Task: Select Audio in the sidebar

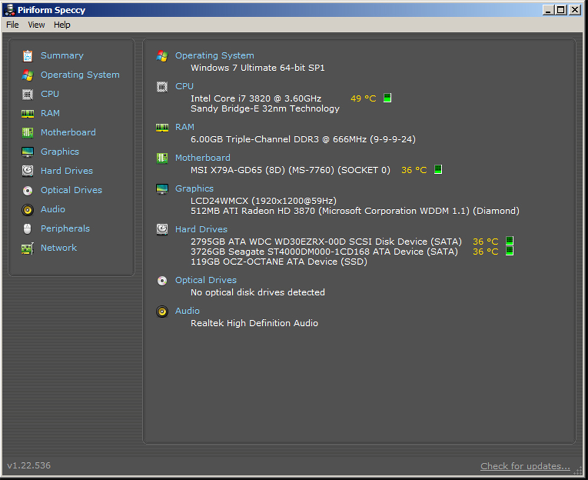Action: 53,209
